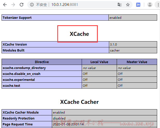Select master Off value for xcache.disable_on_crash
The image size is (160, 128).
120,74
